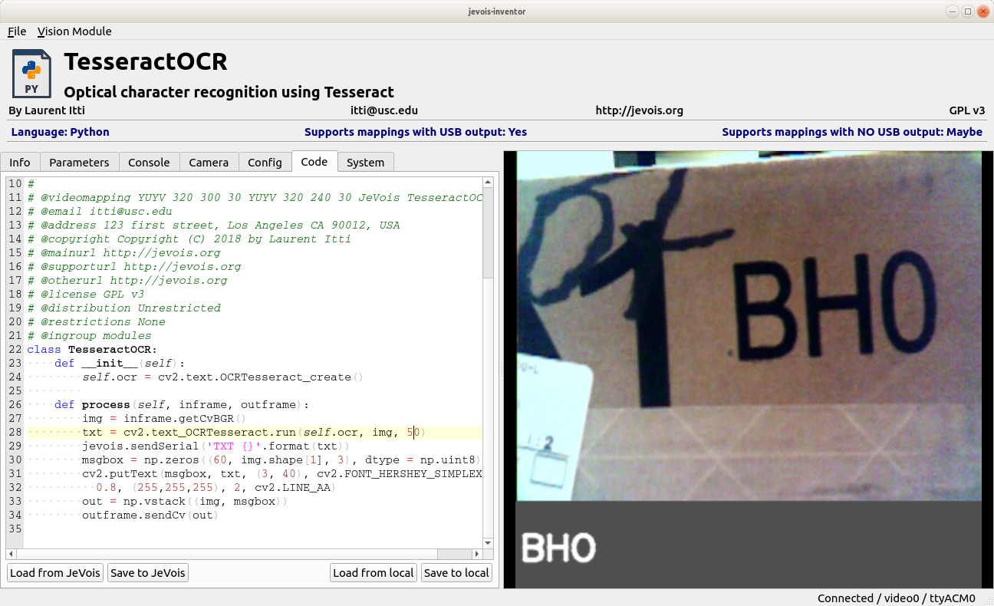Viewport: 994px width, 606px height.
Task: Open the Vision Module menu
Action: tap(74, 31)
